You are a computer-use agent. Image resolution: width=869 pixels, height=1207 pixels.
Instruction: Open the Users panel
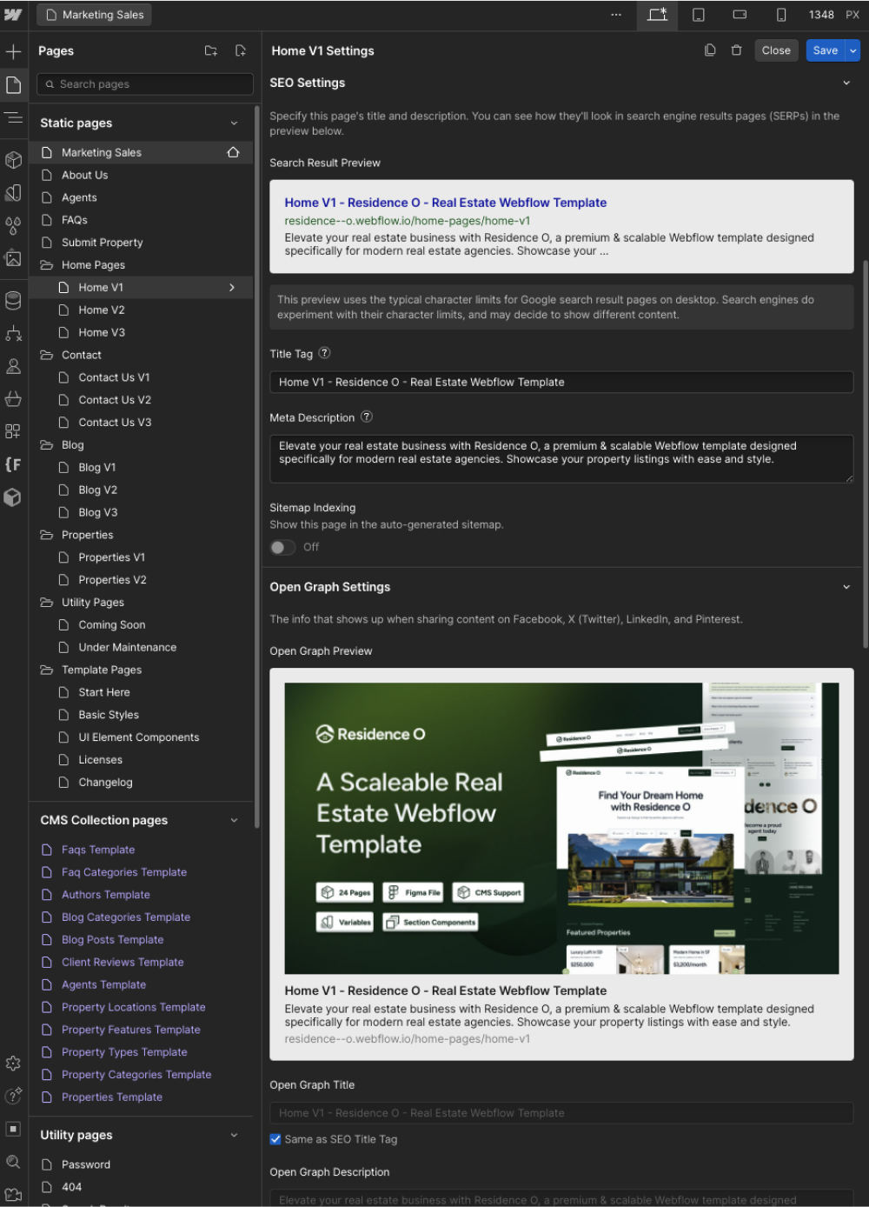(13, 366)
